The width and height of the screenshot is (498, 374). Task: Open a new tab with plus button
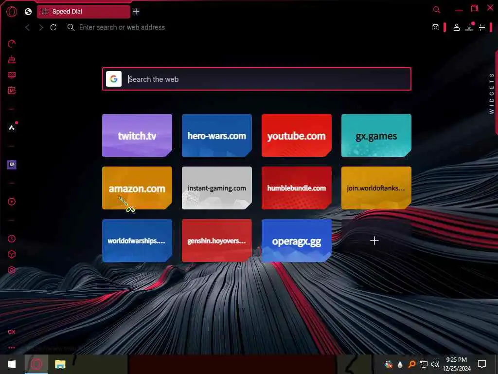point(136,12)
